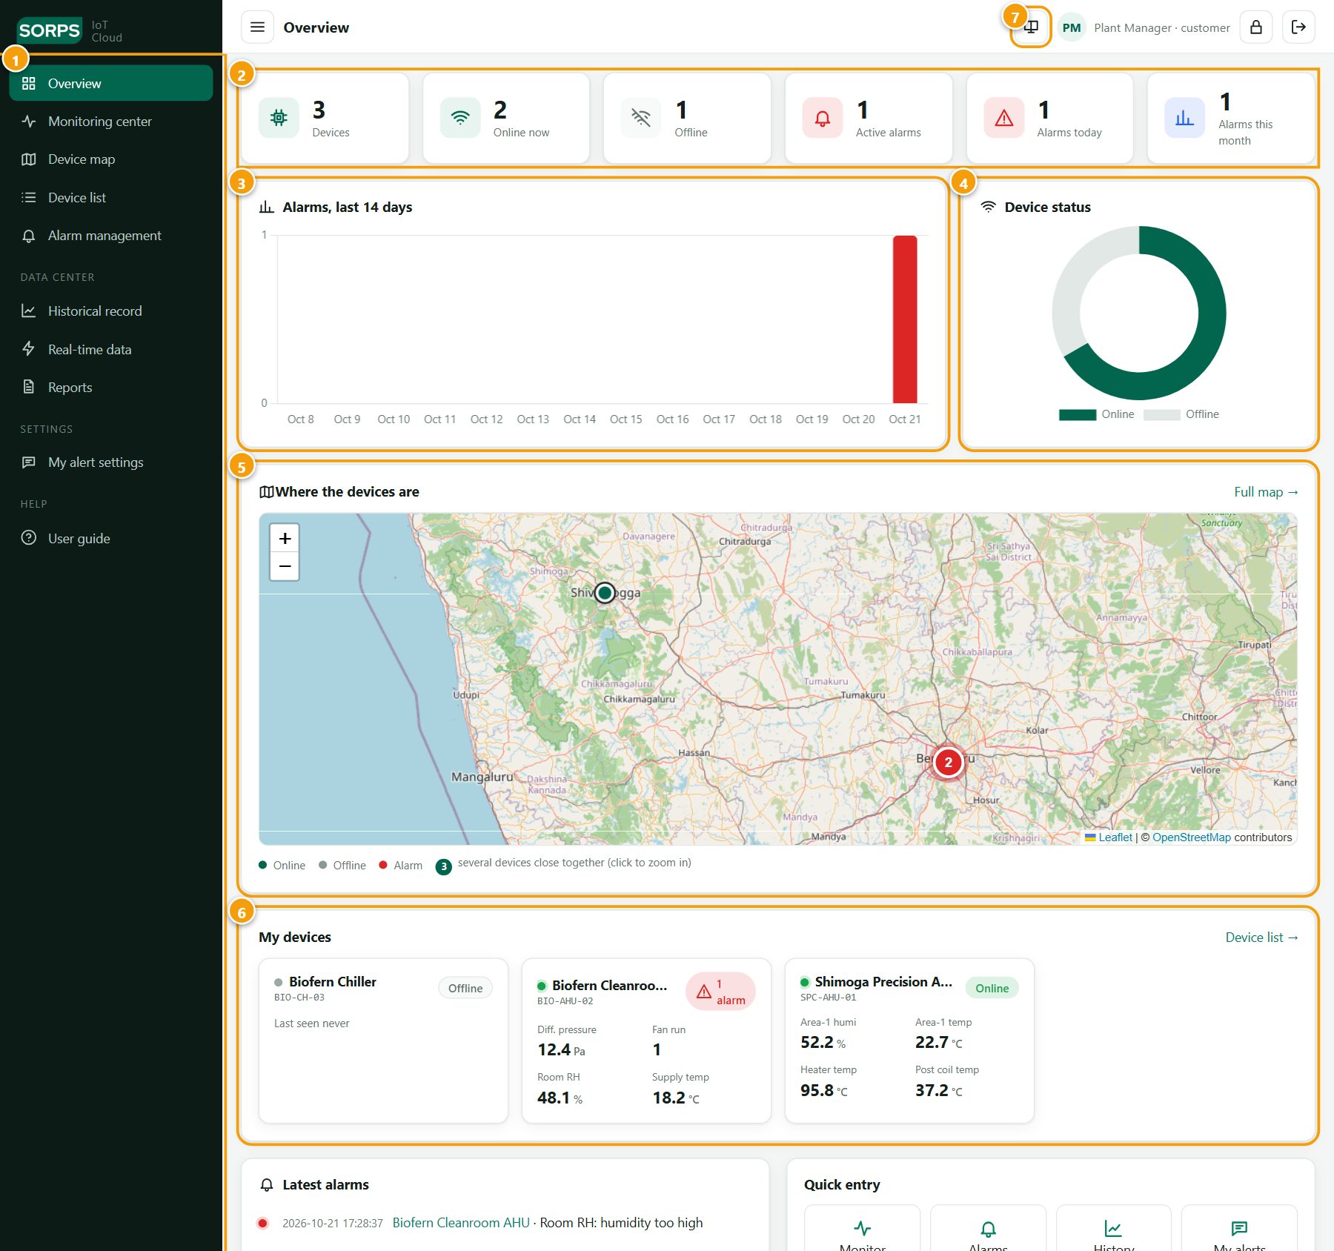Open the Biofern Chiller device card

click(383, 1041)
